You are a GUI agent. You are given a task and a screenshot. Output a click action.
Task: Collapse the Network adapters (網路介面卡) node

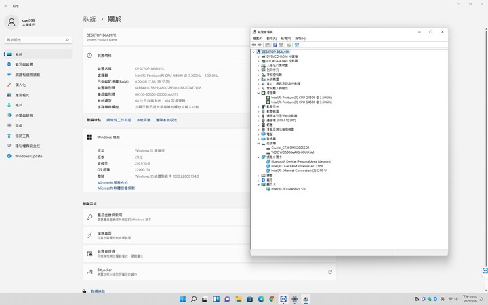tap(258, 157)
